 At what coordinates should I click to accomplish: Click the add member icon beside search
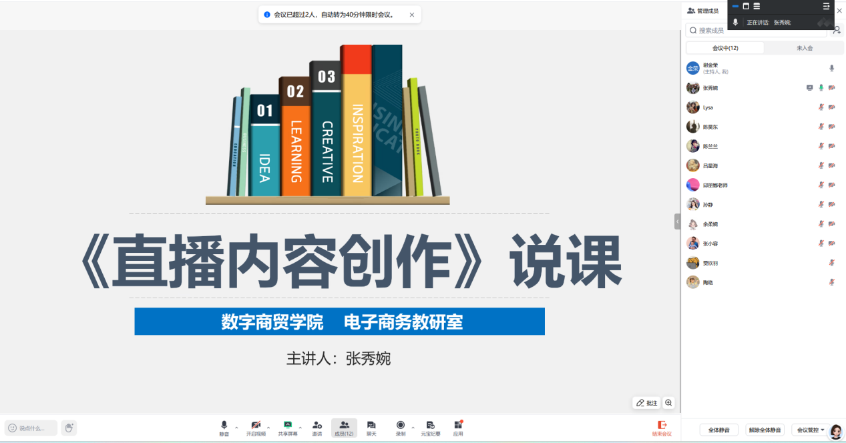tap(836, 30)
